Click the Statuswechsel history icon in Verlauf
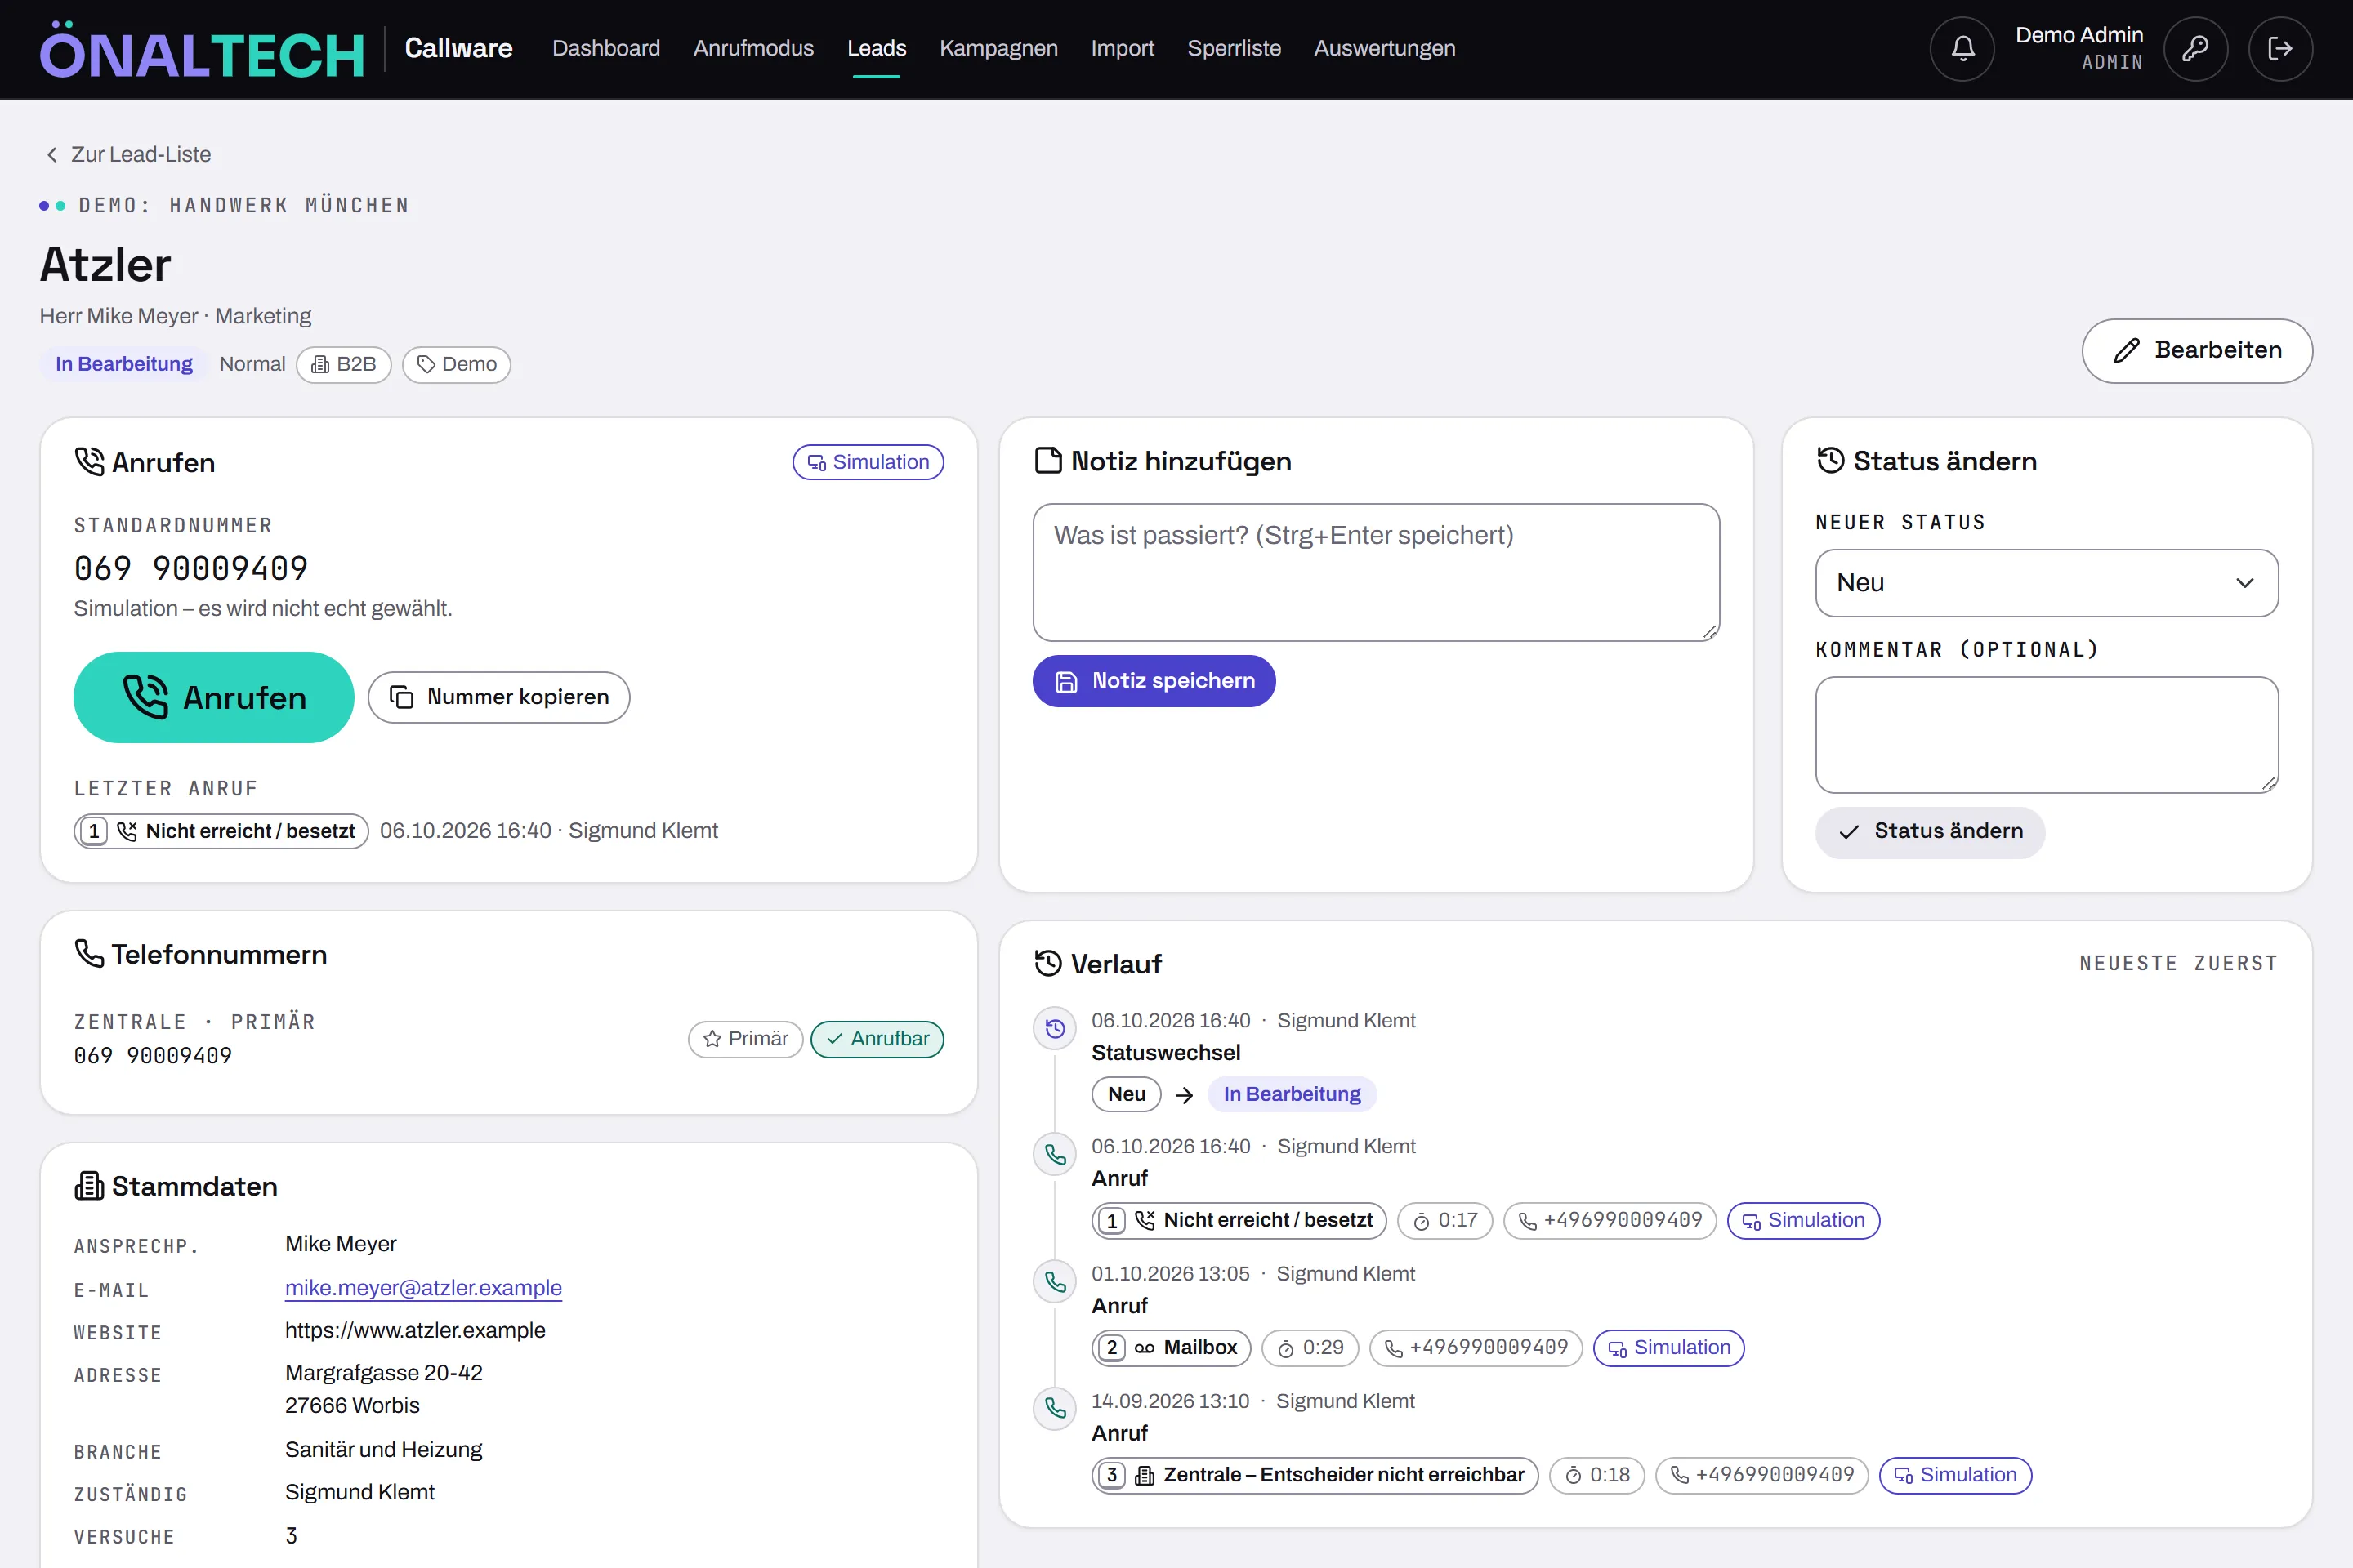This screenshot has width=2353, height=1568. tap(1055, 1028)
